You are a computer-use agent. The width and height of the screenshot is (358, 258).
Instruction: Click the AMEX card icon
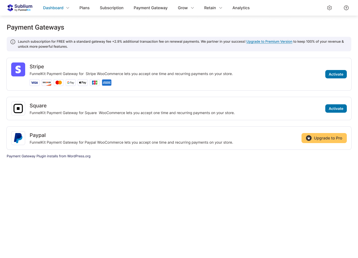[x=107, y=83]
